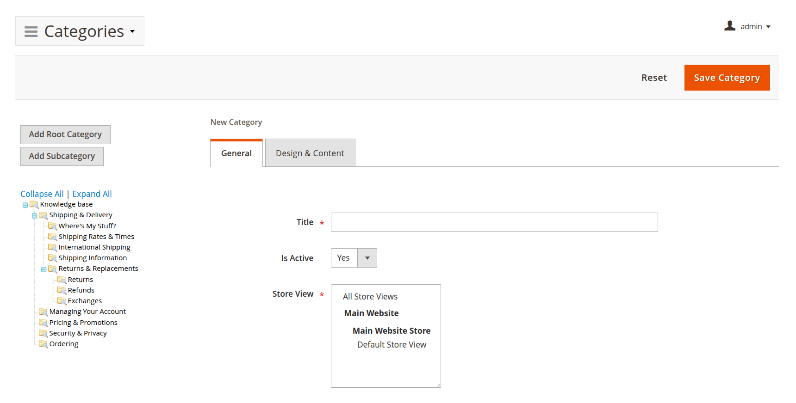This screenshot has width=796, height=403.
Task: Click the Knowledge base folder icon
Action: point(34,204)
